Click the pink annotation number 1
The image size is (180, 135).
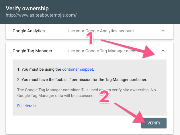90,39
